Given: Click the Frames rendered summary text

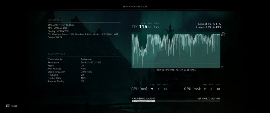Looking at the screenshot, I should [x=176, y=70].
